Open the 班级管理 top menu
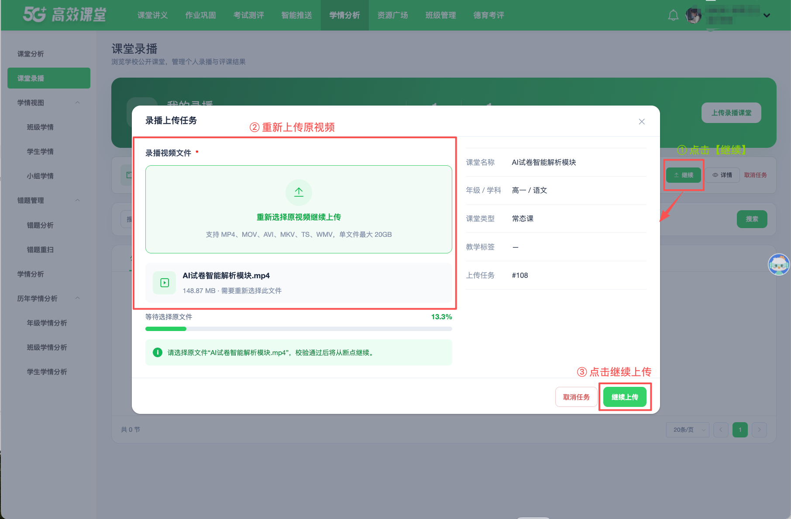This screenshot has width=791, height=519. pyautogui.click(x=440, y=15)
